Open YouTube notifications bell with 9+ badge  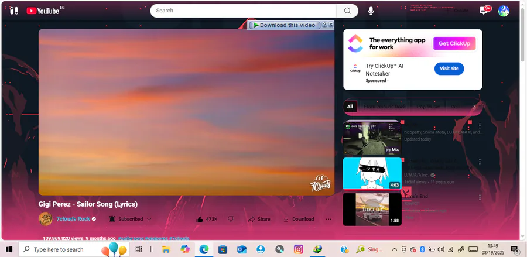(x=485, y=10)
